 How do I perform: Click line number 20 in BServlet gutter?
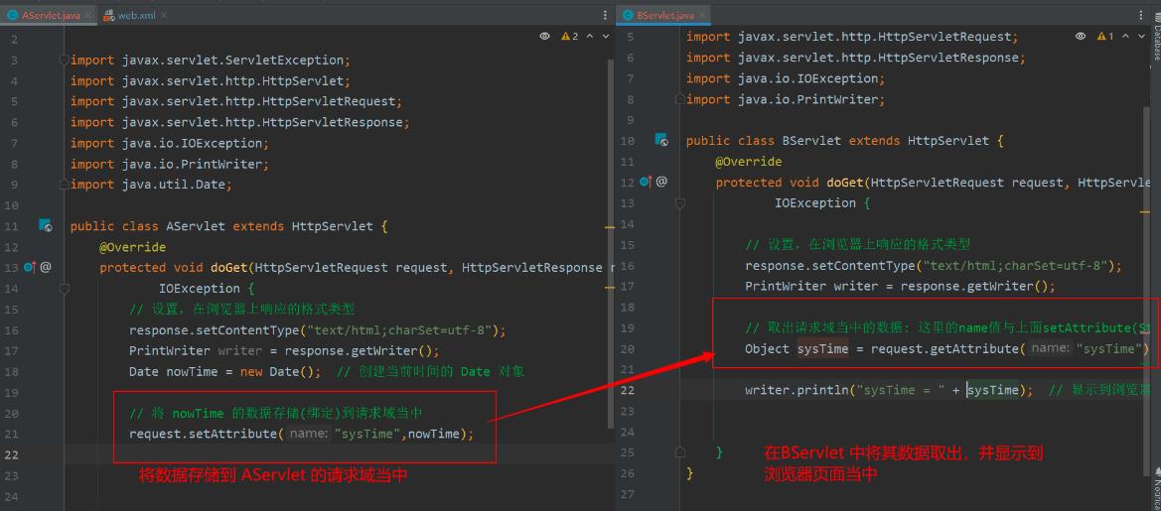(627, 348)
